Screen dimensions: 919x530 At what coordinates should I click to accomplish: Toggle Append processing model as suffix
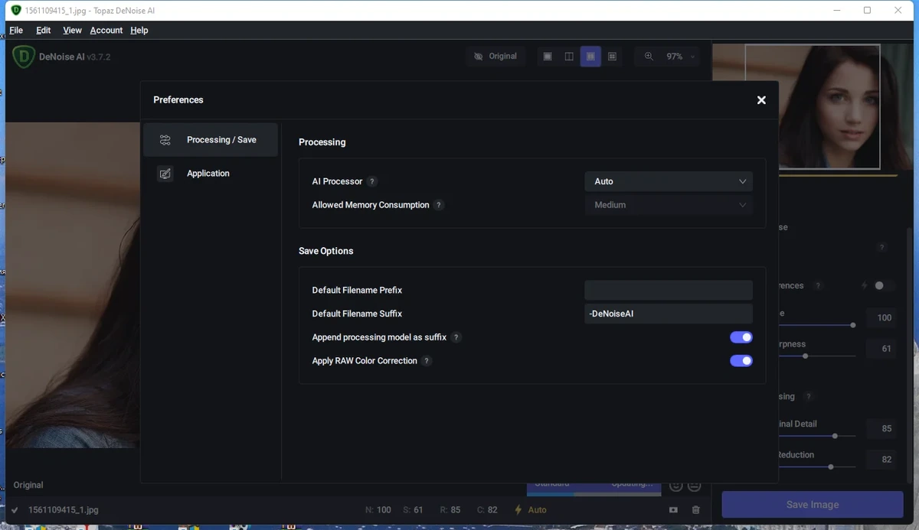(x=741, y=337)
